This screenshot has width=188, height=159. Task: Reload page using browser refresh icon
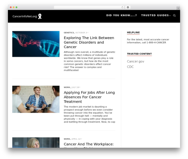(x=122, y=7)
